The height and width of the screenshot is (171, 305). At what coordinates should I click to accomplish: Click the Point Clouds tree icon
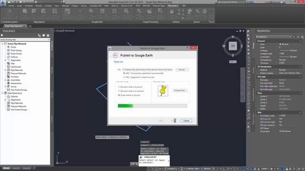(9, 54)
